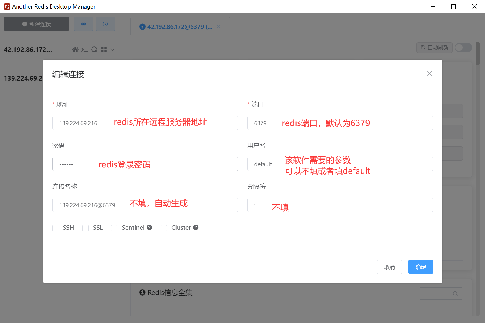This screenshot has width=485, height=323.
Task: Click the 密码 password input field
Action: tap(145, 164)
